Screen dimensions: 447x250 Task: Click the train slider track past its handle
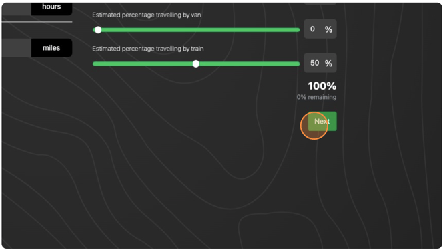click(250, 64)
